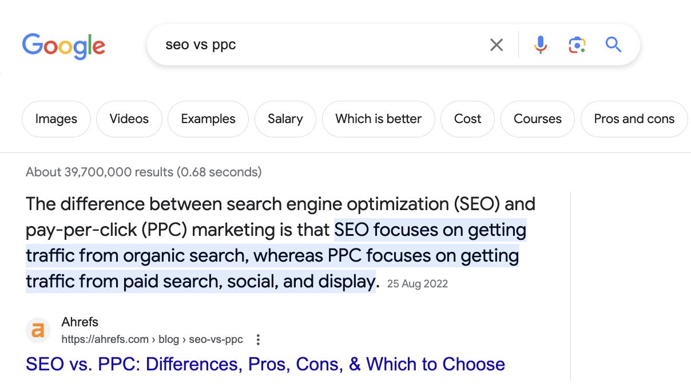
Task: Open the SEO vs. PPC article link
Action: point(265,364)
